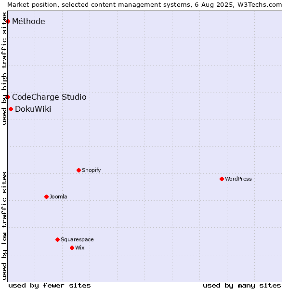
Task: Click the 'used by many sites' axis label
Action: click(242, 286)
